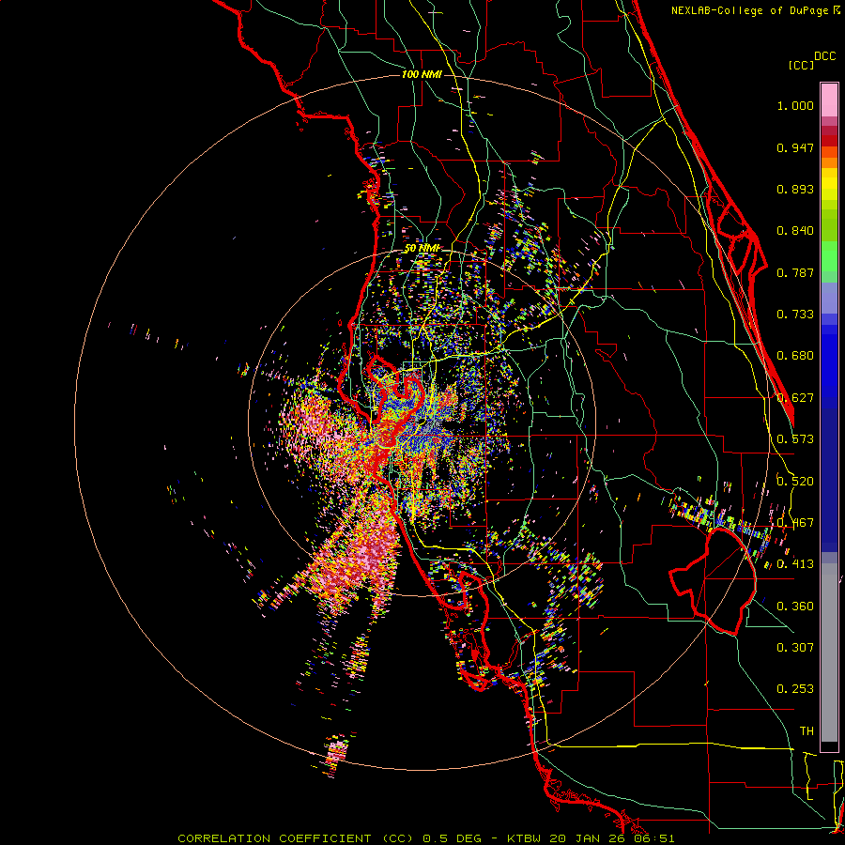Select the 0.680 legend value
Screen dimensions: 845x845
(795, 356)
